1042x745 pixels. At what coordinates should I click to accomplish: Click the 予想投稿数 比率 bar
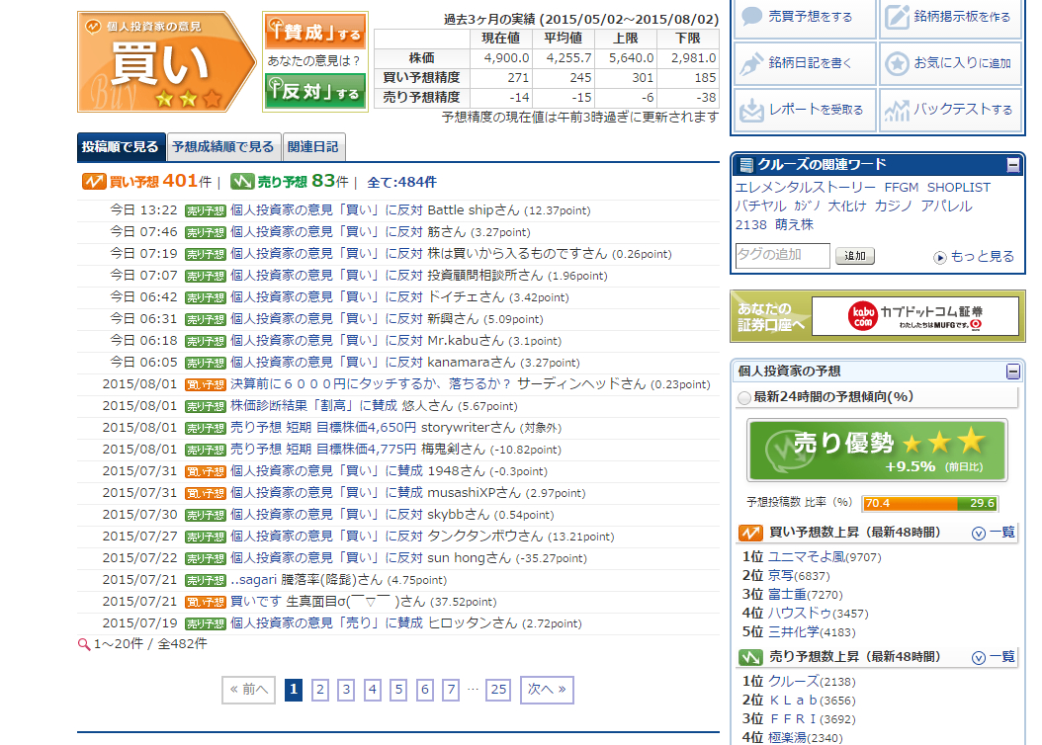click(928, 503)
